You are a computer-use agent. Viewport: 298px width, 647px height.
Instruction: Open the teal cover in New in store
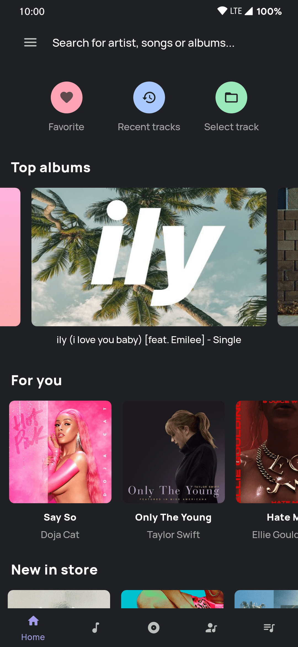click(x=172, y=599)
